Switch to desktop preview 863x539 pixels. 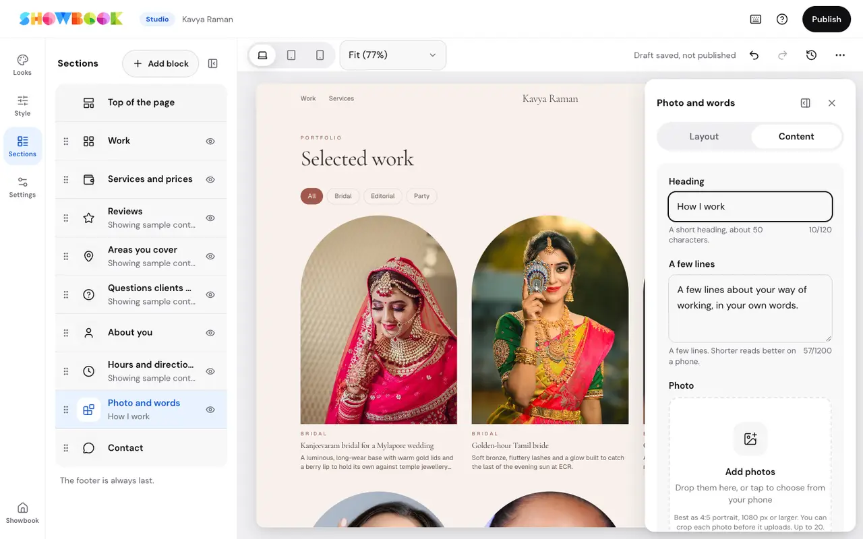point(262,55)
